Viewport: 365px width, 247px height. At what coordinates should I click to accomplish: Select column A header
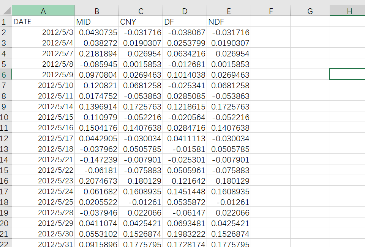tap(43, 11)
